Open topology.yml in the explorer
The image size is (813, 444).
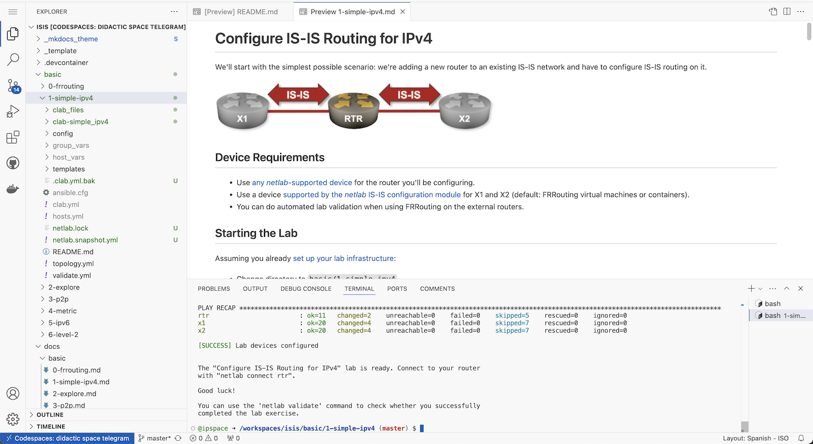73,263
